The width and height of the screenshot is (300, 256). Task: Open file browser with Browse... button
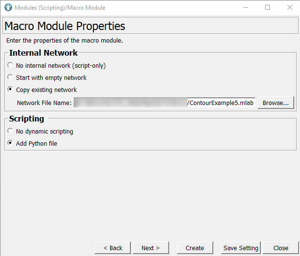pyautogui.click(x=276, y=103)
